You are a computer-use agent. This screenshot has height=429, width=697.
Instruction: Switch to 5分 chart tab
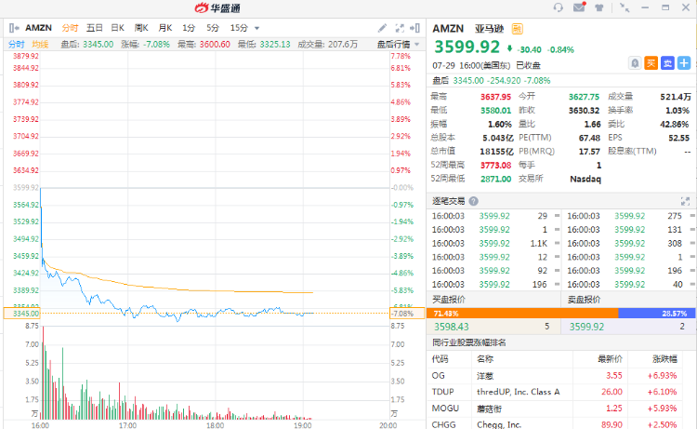pyautogui.click(x=213, y=28)
